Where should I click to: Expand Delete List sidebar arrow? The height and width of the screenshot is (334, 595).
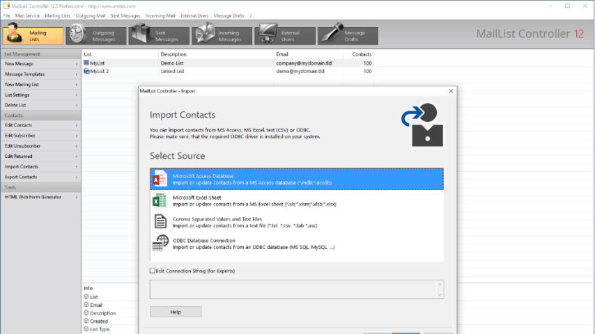tap(76, 105)
